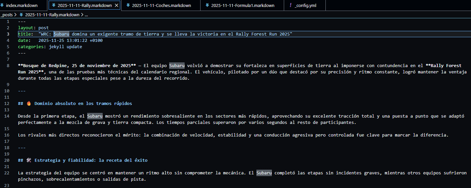Click the heading 'Estrategia y fiabilidad: la receta del éxito'
The height and width of the screenshot is (188, 471).
[91, 160]
